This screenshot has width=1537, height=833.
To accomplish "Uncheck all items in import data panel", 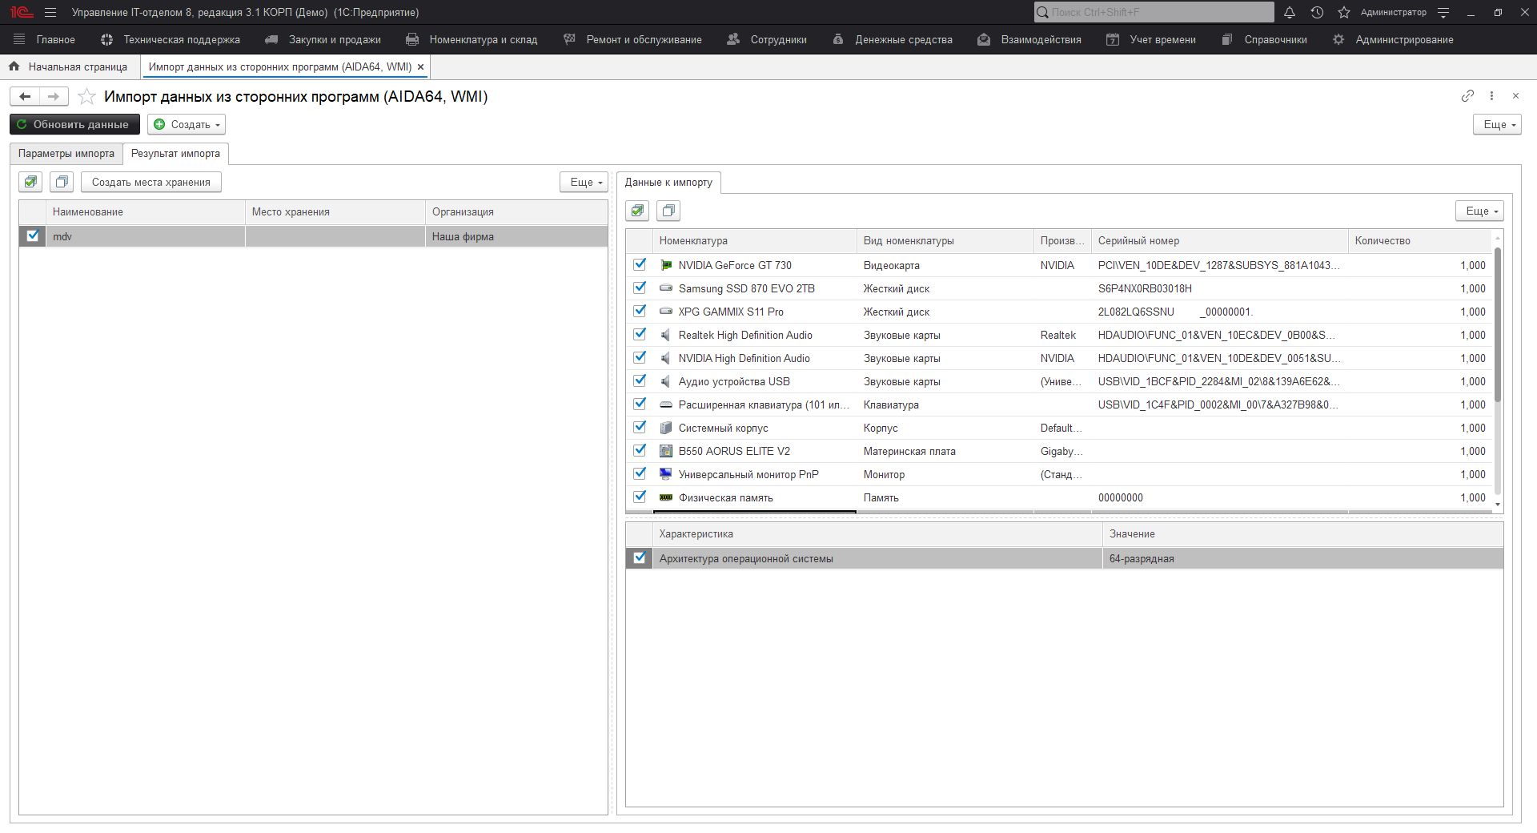I will tap(668, 211).
